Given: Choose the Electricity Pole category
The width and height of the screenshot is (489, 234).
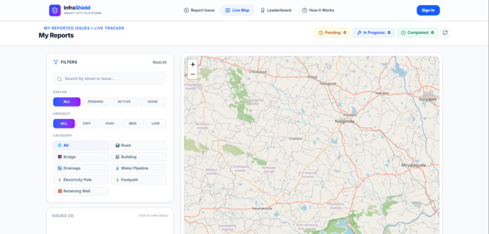Looking at the screenshot, I should tap(81, 180).
